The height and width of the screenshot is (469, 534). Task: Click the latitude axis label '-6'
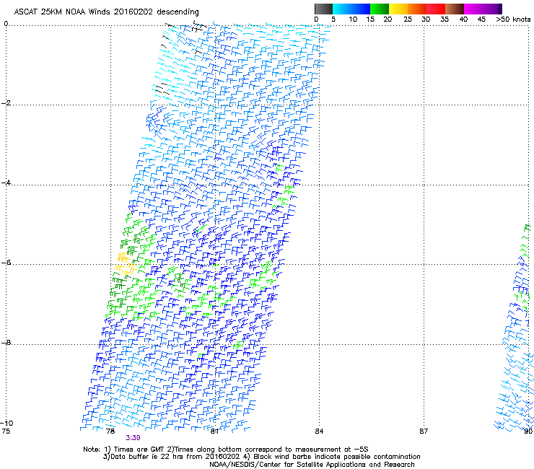click(6, 263)
